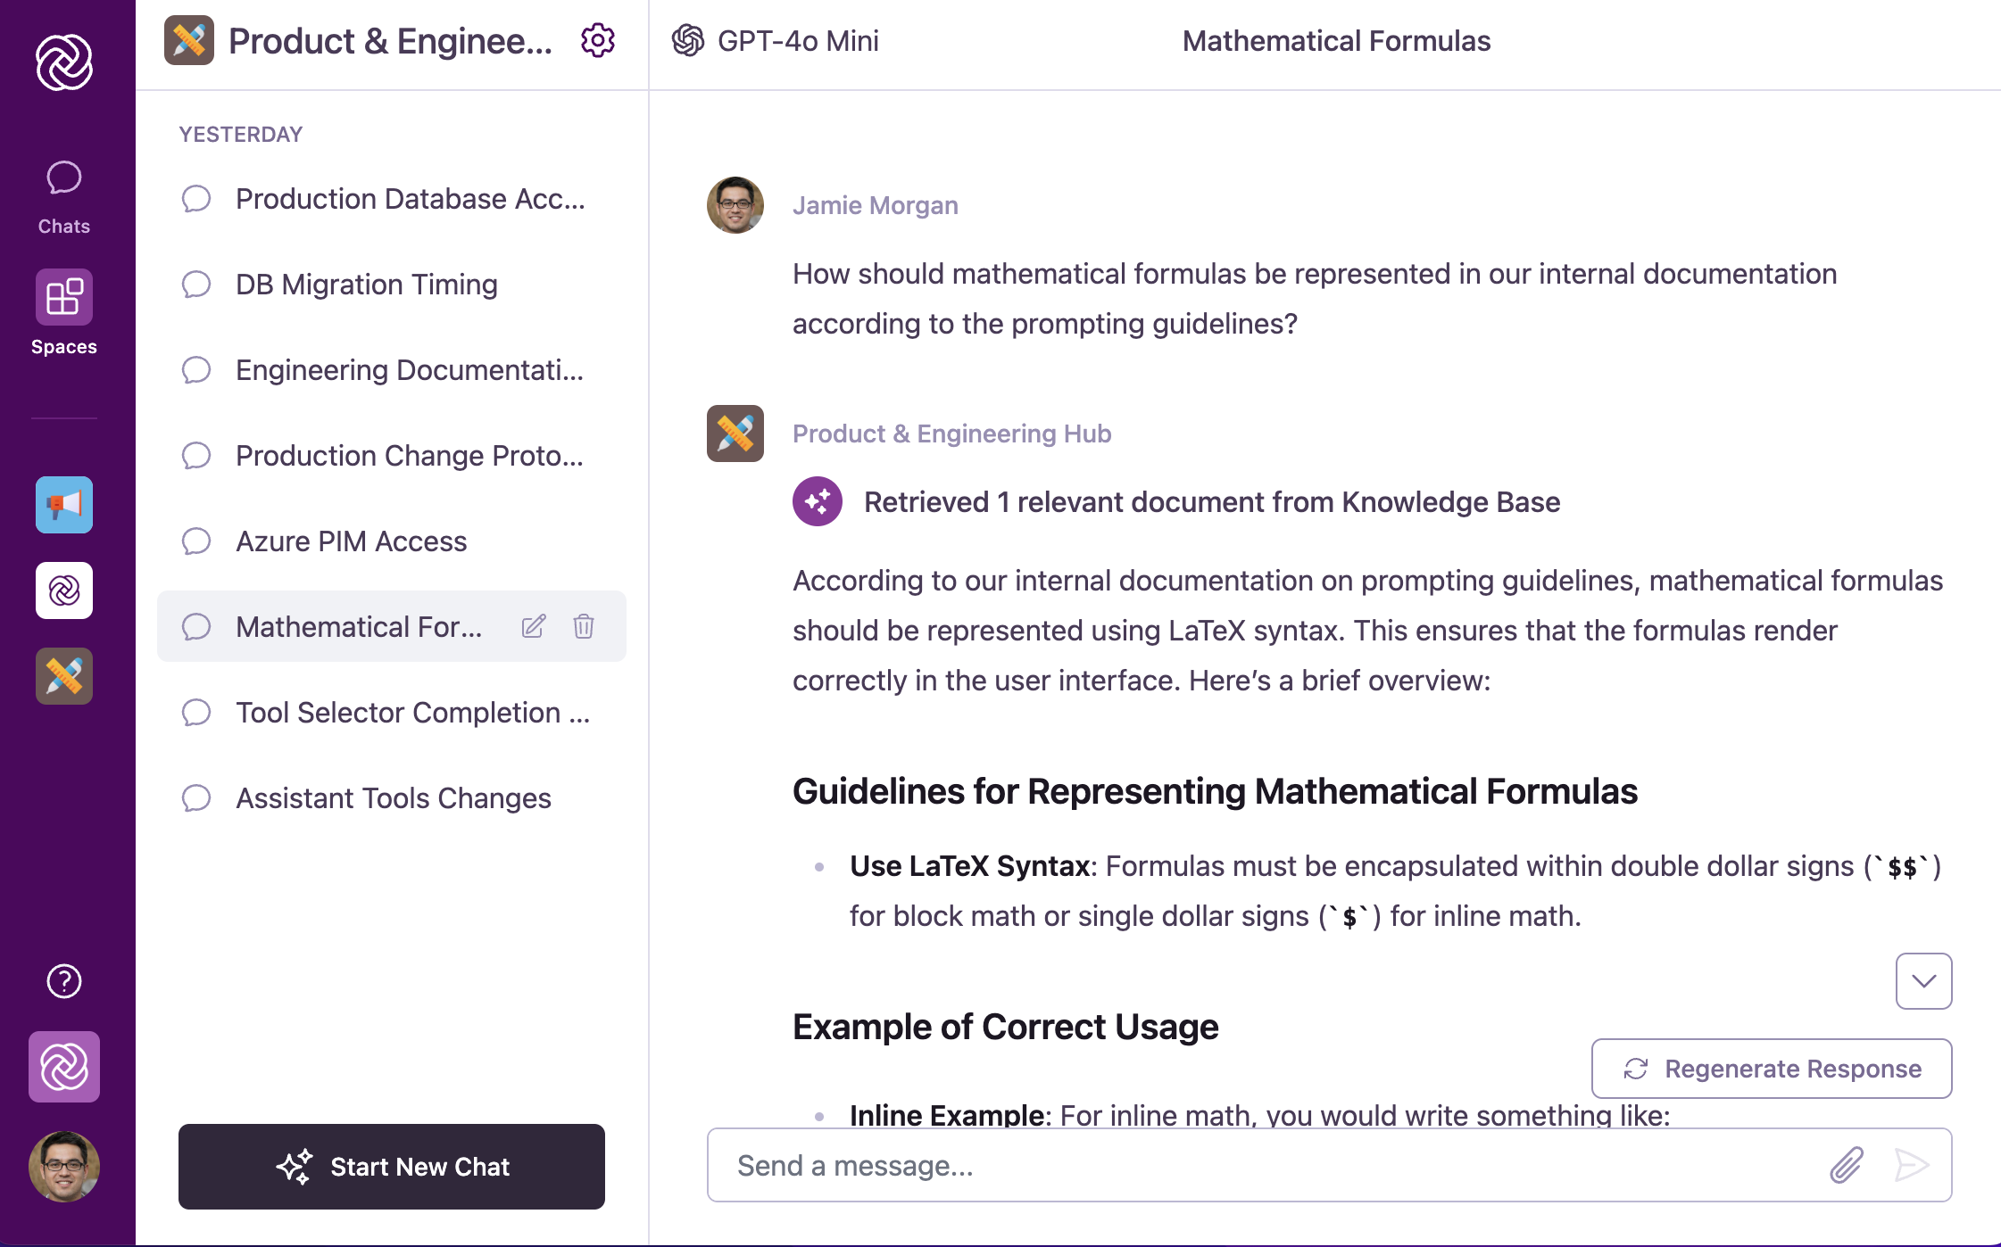Delete the Mathematical Formulas chat via trash icon
2001x1247 pixels.
click(584, 626)
